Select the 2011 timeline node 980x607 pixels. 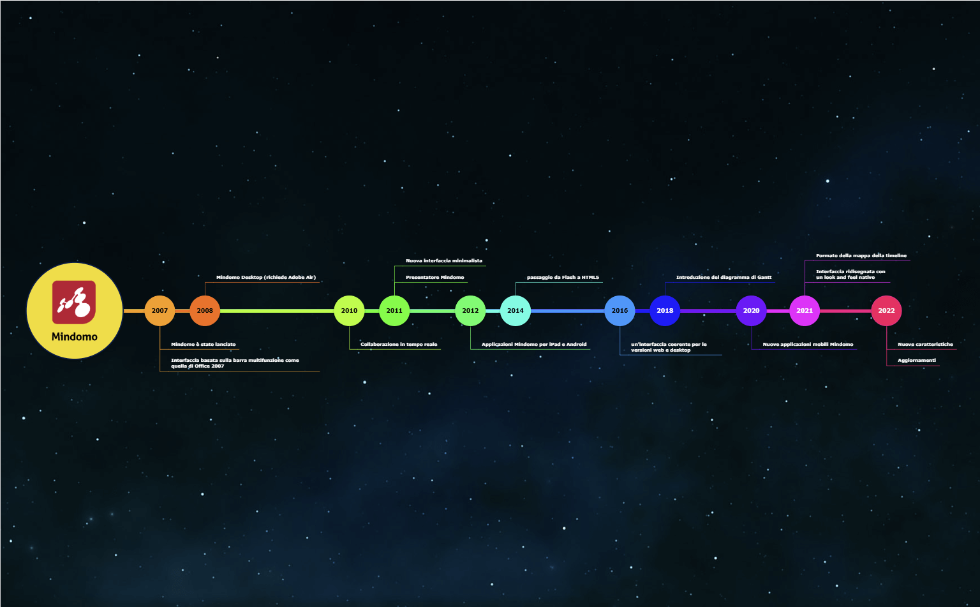coord(394,311)
